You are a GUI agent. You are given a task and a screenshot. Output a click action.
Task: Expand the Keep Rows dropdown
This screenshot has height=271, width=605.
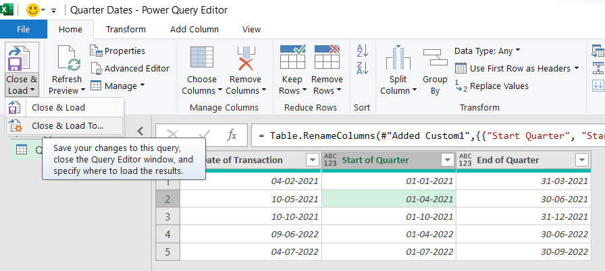(304, 91)
